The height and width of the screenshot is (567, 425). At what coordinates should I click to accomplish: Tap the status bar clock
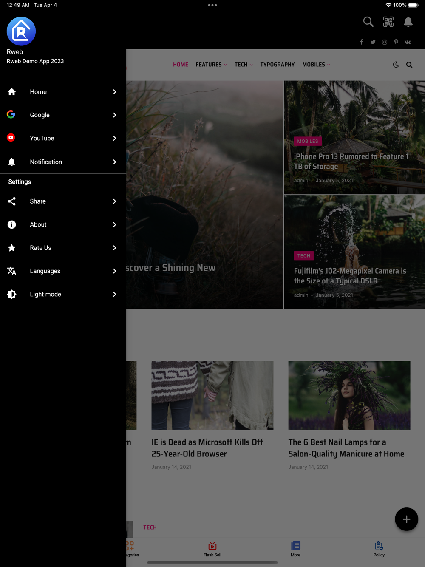pos(18,5)
